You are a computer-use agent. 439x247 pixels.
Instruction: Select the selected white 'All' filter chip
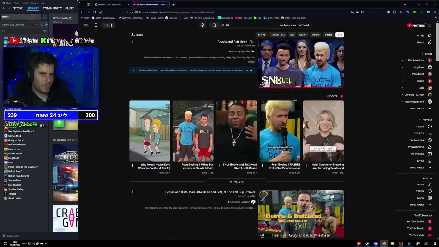point(339,35)
